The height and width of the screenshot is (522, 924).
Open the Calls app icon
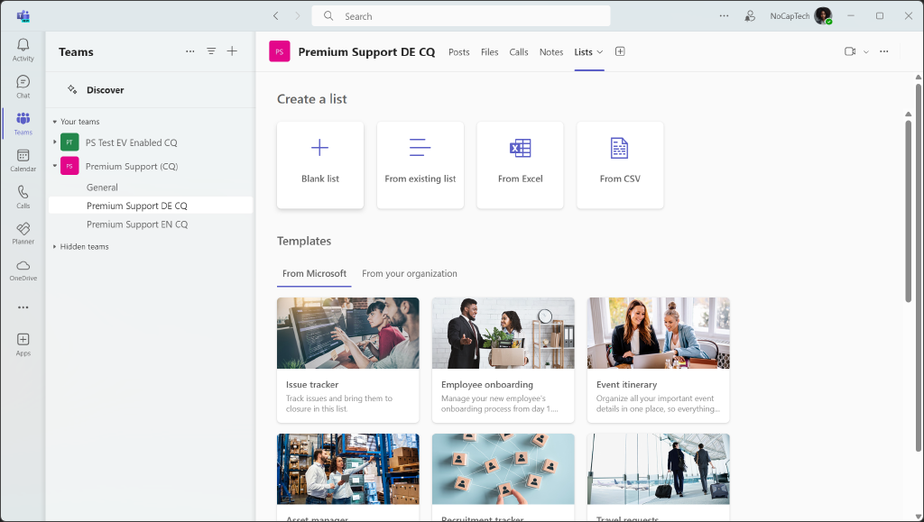[23, 196]
